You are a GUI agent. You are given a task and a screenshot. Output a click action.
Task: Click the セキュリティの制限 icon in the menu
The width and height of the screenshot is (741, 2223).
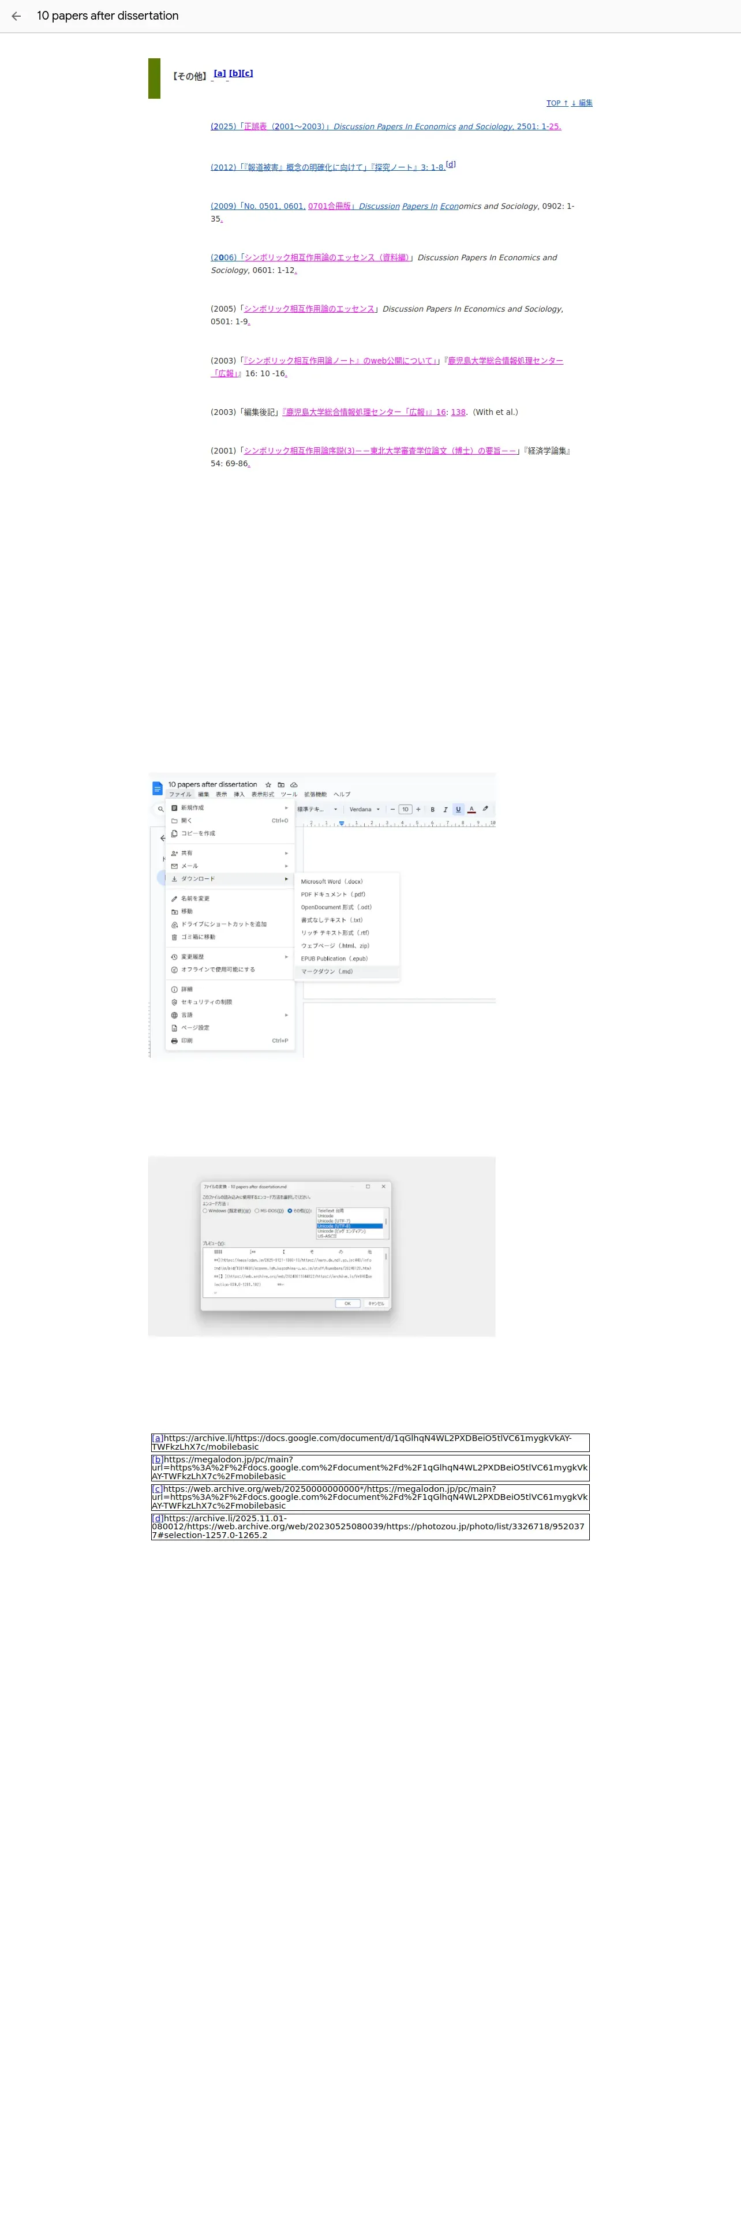point(174,1002)
